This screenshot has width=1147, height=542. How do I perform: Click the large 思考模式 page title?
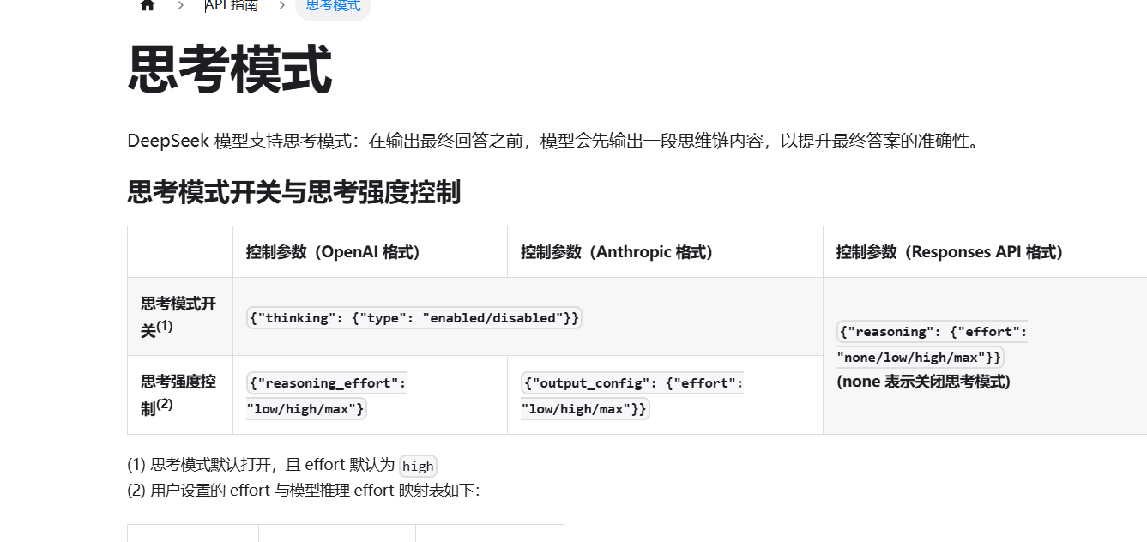pyautogui.click(x=229, y=70)
